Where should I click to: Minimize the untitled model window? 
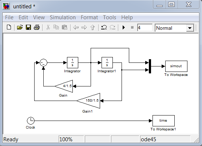(159, 5)
